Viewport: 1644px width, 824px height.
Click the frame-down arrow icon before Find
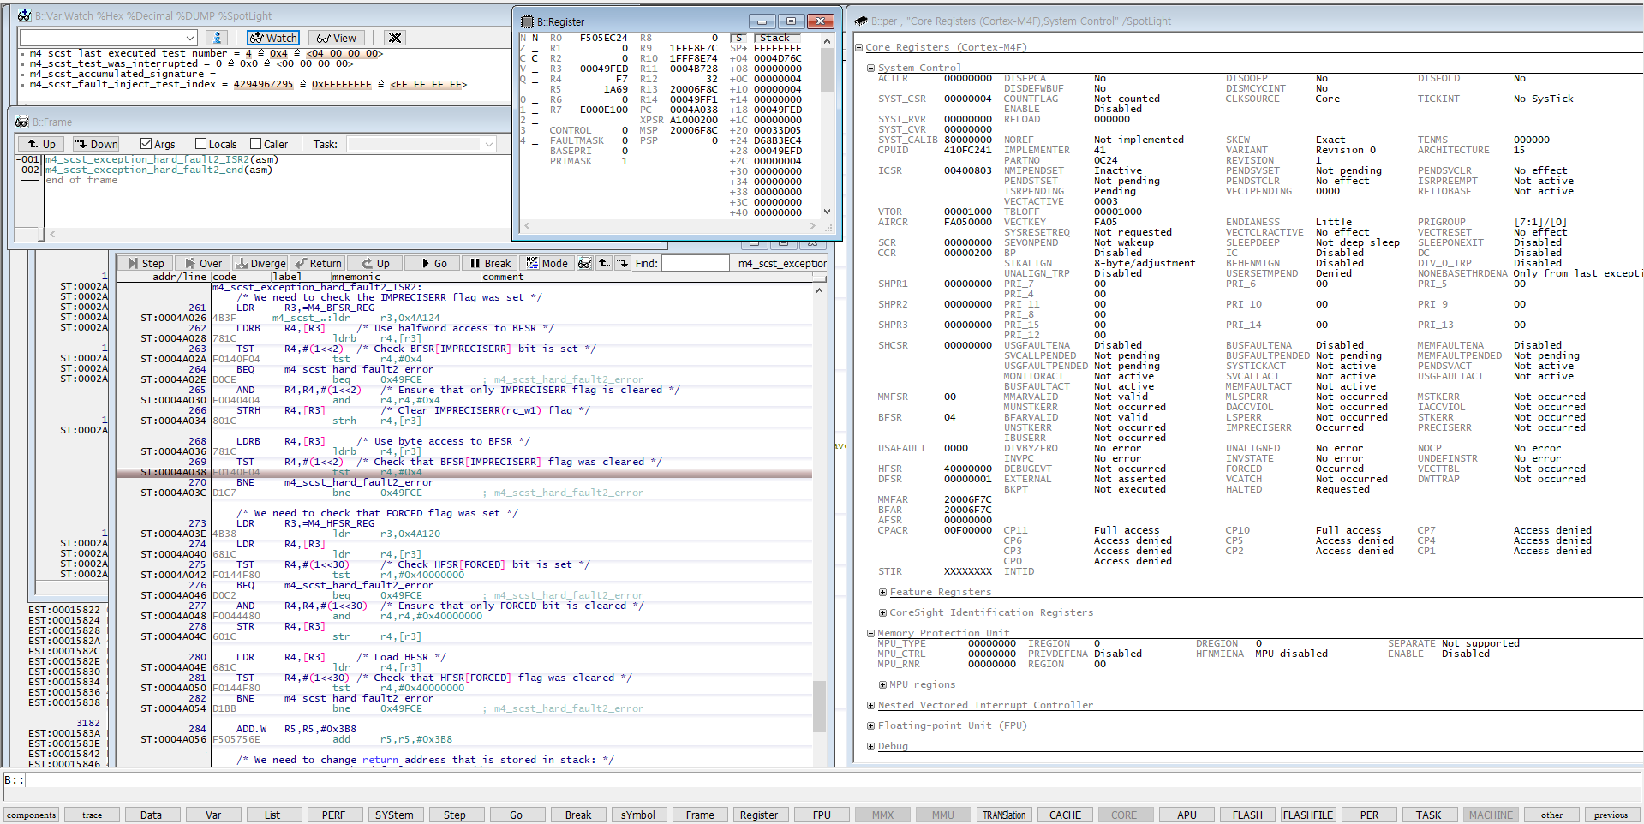(623, 263)
